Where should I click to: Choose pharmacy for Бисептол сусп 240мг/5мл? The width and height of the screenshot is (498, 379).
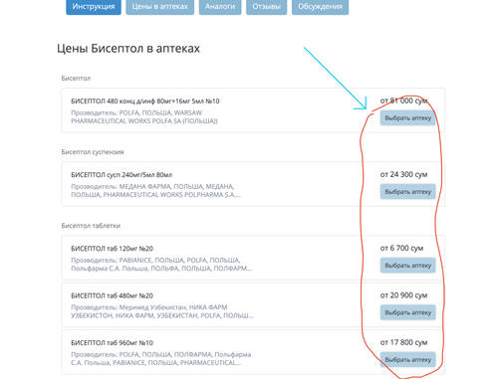pos(408,192)
